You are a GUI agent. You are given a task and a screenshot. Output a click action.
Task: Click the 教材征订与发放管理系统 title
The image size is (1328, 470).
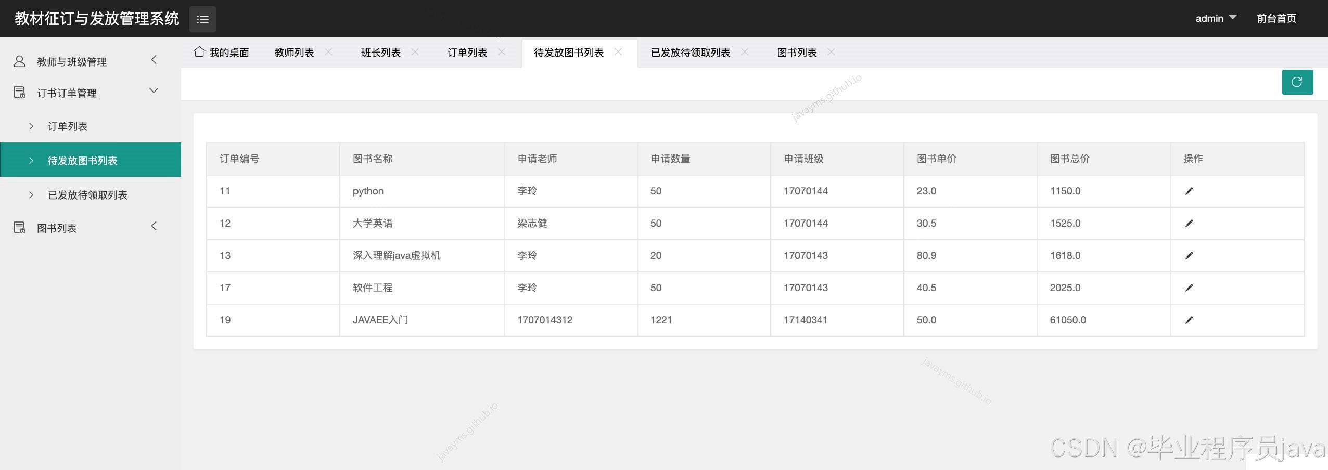[97, 19]
